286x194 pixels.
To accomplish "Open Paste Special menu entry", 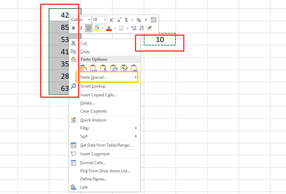I will tap(104, 77).
